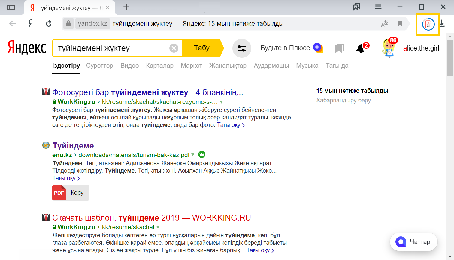Expand the Тағы да menu

(x=337, y=66)
